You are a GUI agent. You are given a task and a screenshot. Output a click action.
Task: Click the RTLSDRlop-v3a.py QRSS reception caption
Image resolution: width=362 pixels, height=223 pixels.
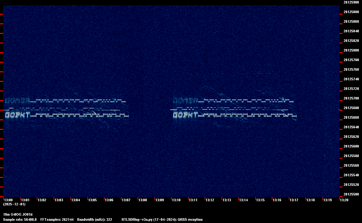click(162, 219)
